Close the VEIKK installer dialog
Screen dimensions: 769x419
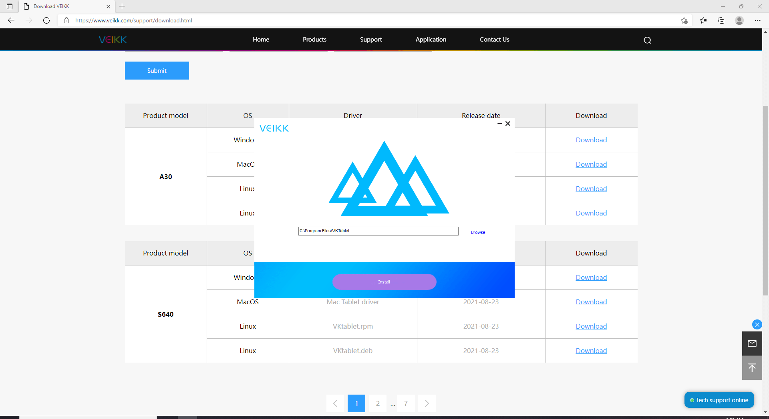pyautogui.click(x=508, y=124)
